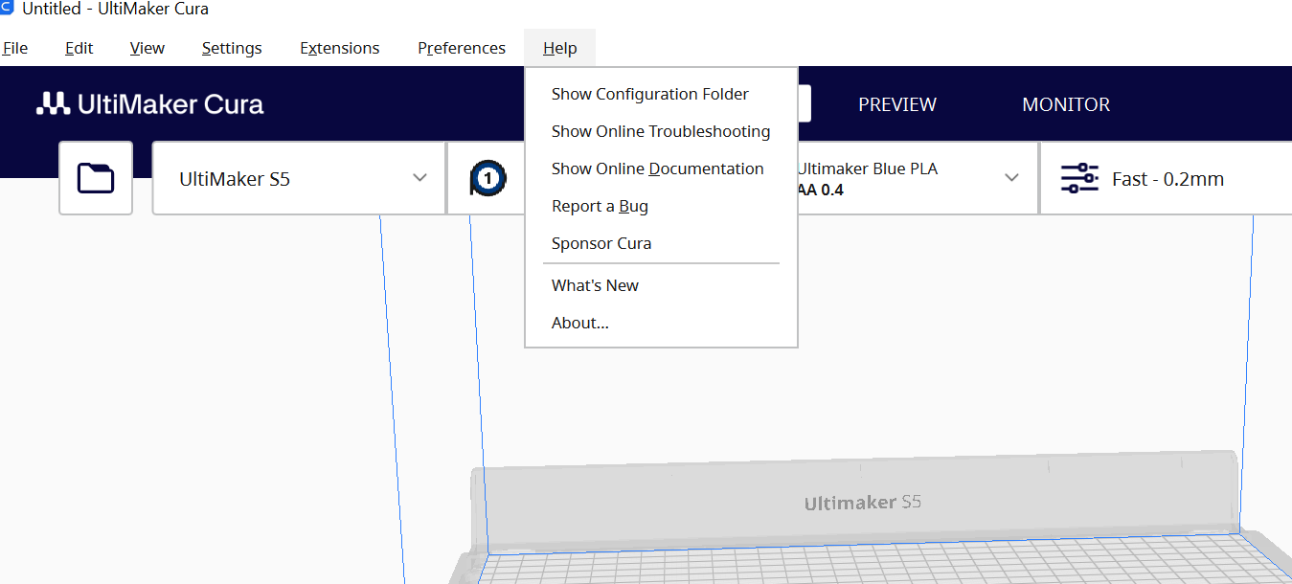Open the Edit menu
This screenshot has height=584, width=1292.
(x=79, y=48)
